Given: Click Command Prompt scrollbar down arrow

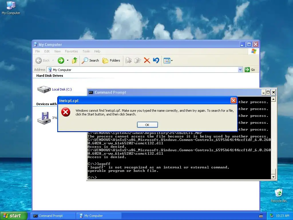Looking at the screenshot, I should click(273, 177).
